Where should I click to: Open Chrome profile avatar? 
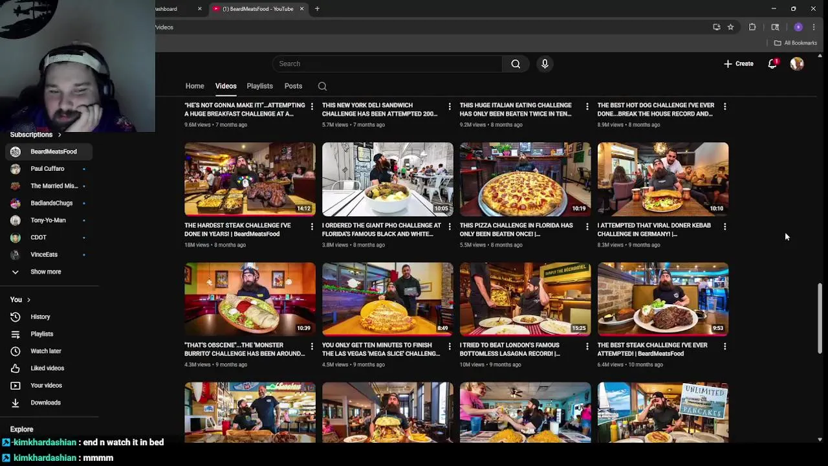point(798,27)
